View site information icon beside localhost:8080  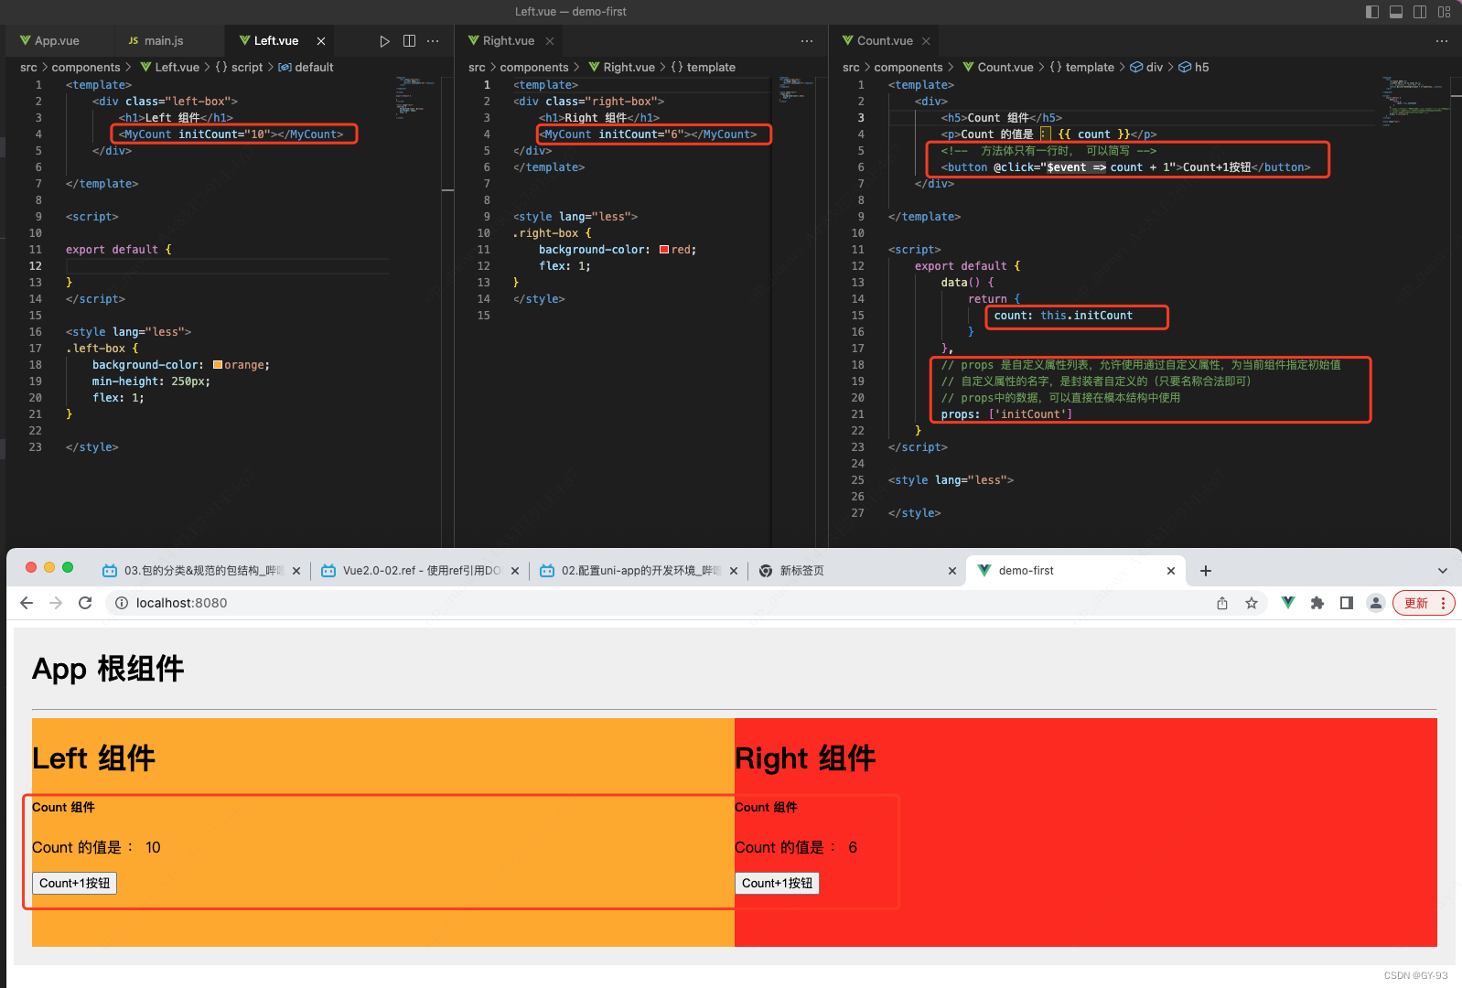tap(121, 603)
